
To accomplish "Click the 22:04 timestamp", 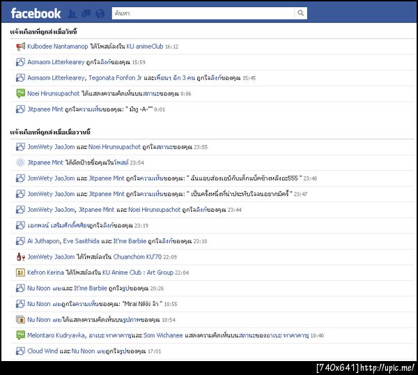I will point(182,273).
